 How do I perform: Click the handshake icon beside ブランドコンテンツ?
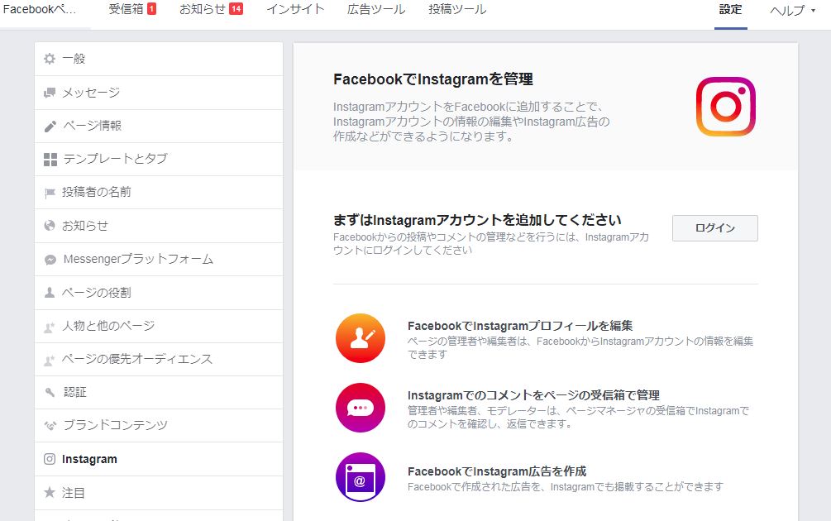tap(50, 426)
